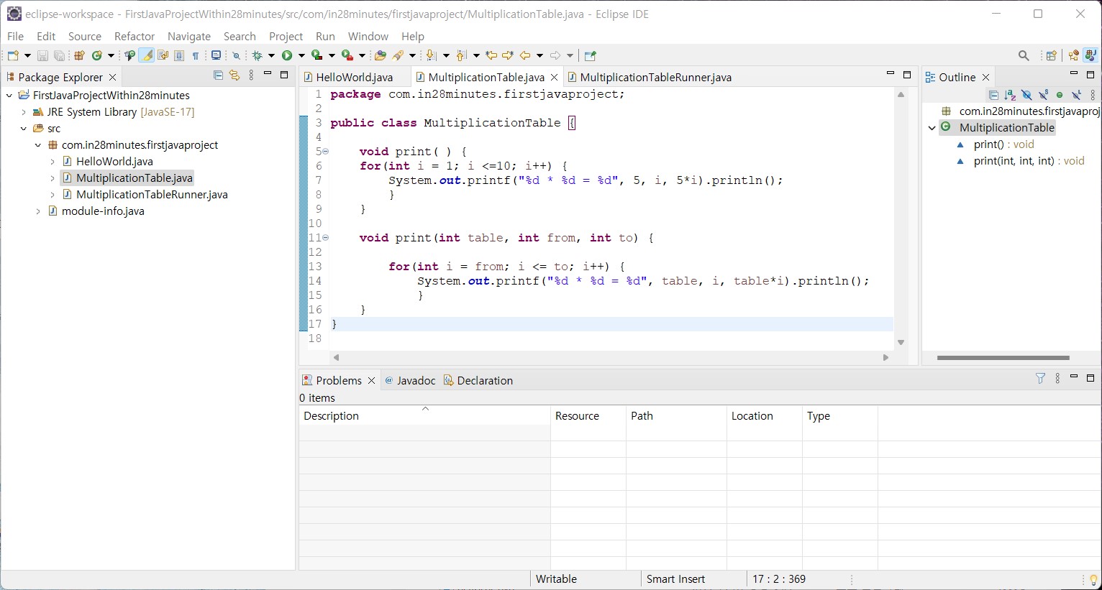Open the New wizard dropdown arrow
This screenshot has height=590, width=1102.
[x=27, y=55]
